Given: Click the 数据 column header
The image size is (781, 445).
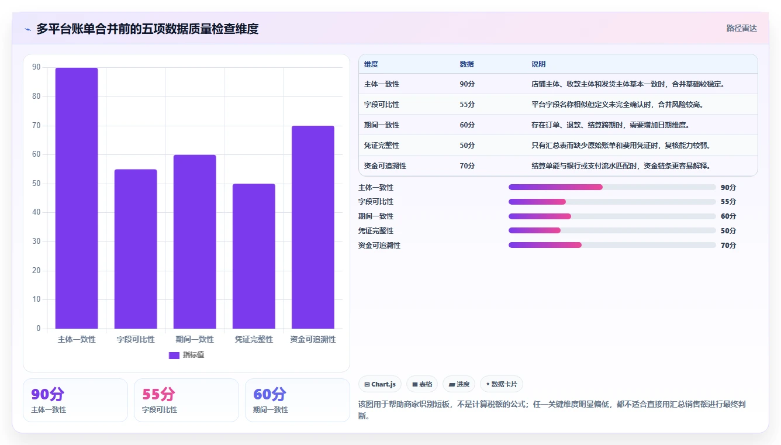Looking at the screenshot, I should (x=466, y=64).
